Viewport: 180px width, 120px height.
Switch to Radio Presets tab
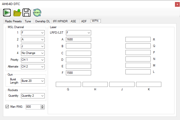[x=13, y=21]
